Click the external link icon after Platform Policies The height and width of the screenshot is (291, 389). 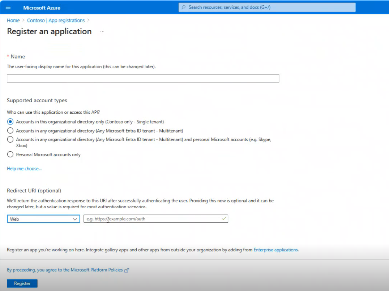(127, 270)
